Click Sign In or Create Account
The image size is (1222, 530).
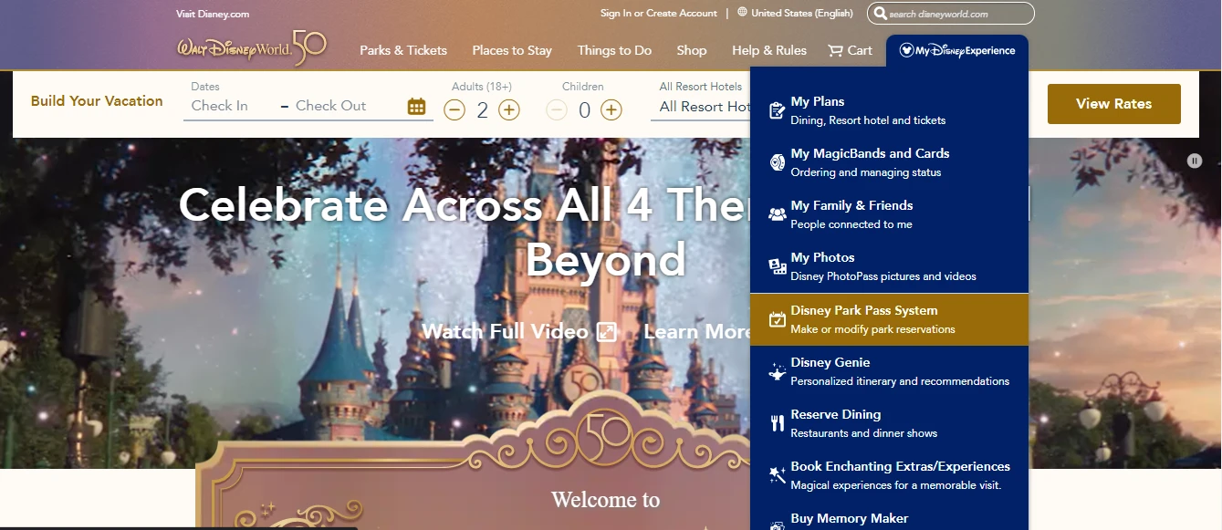(659, 14)
